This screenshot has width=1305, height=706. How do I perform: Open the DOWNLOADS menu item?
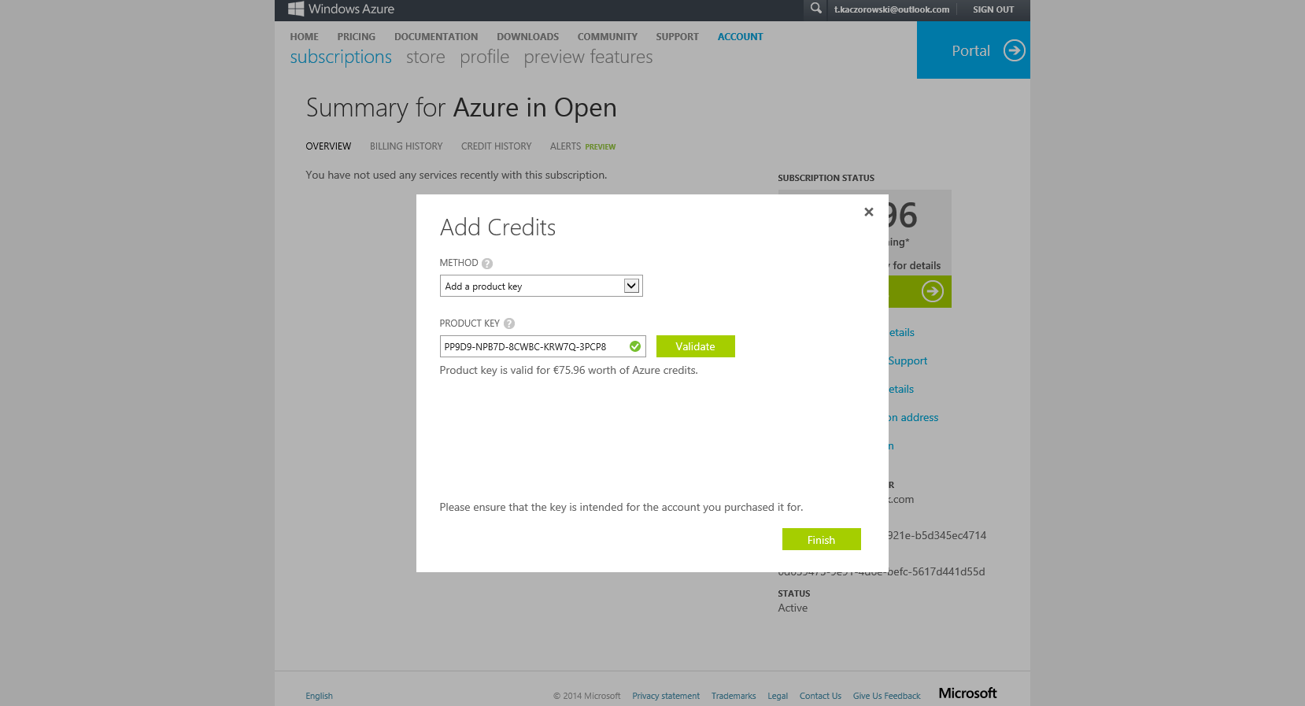(x=528, y=37)
